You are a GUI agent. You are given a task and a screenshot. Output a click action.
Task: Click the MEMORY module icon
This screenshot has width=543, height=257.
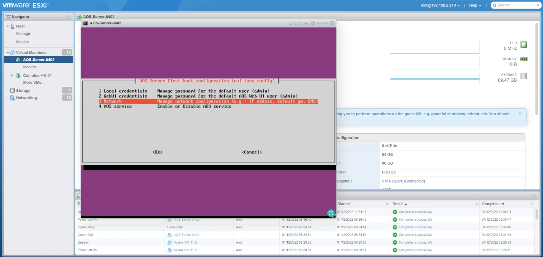[524, 59]
